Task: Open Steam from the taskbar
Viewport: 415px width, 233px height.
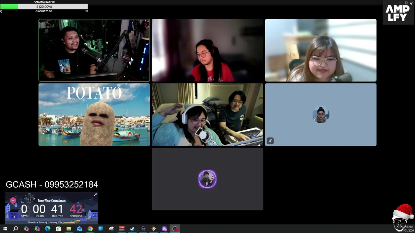Action: pyautogui.click(x=132, y=229)
